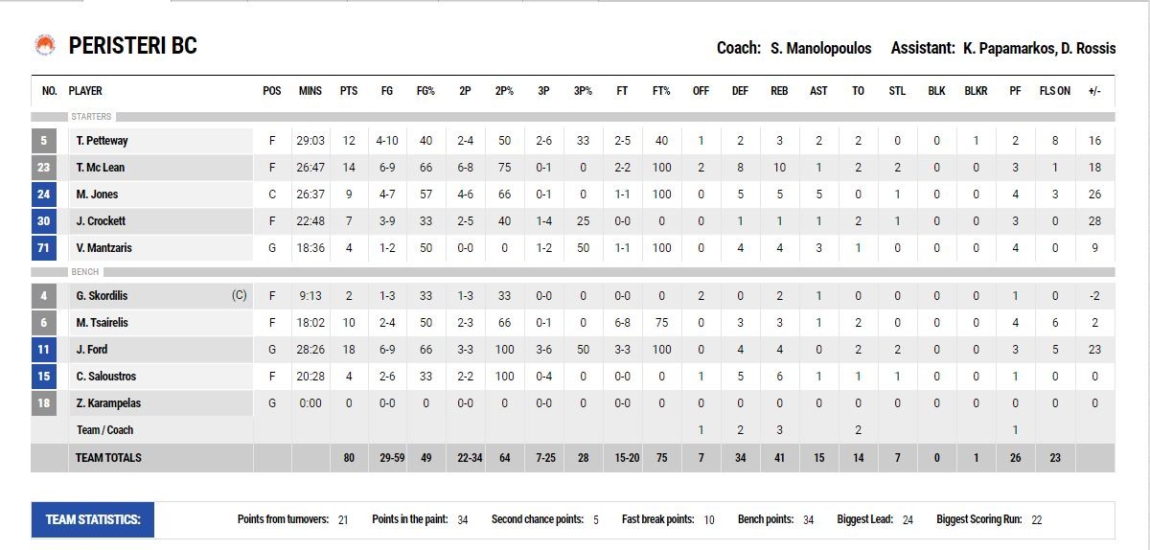
Task: Click the TEAM STATISTICS label
Action: (93, 520)
